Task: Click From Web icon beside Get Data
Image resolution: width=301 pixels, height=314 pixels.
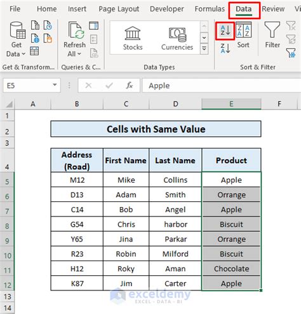Action: click(x=35, y=38)
